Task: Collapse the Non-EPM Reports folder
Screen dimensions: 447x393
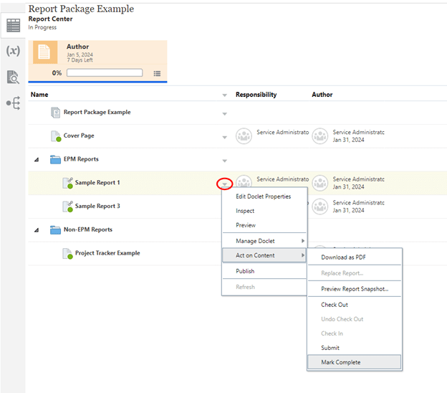Action: click(x=37, y=230)
